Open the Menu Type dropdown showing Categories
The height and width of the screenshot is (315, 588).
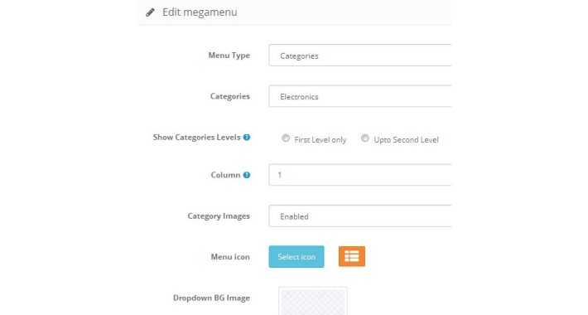pos(360,56)
